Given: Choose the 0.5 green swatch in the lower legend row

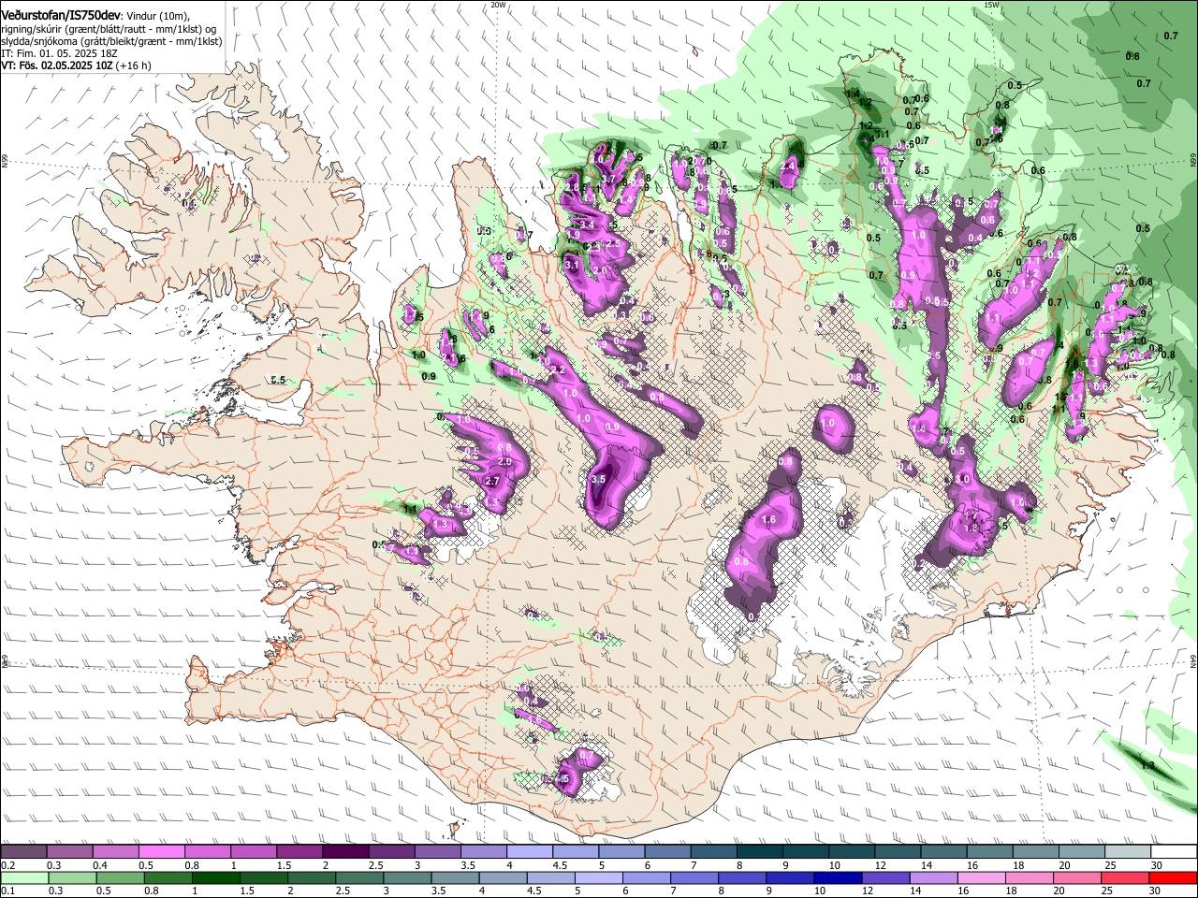Looking at the screenshot, I should coord(120,877).
